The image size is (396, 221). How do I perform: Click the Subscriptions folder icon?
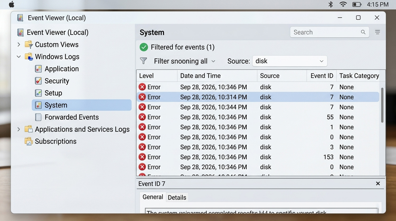coord(29,141)
